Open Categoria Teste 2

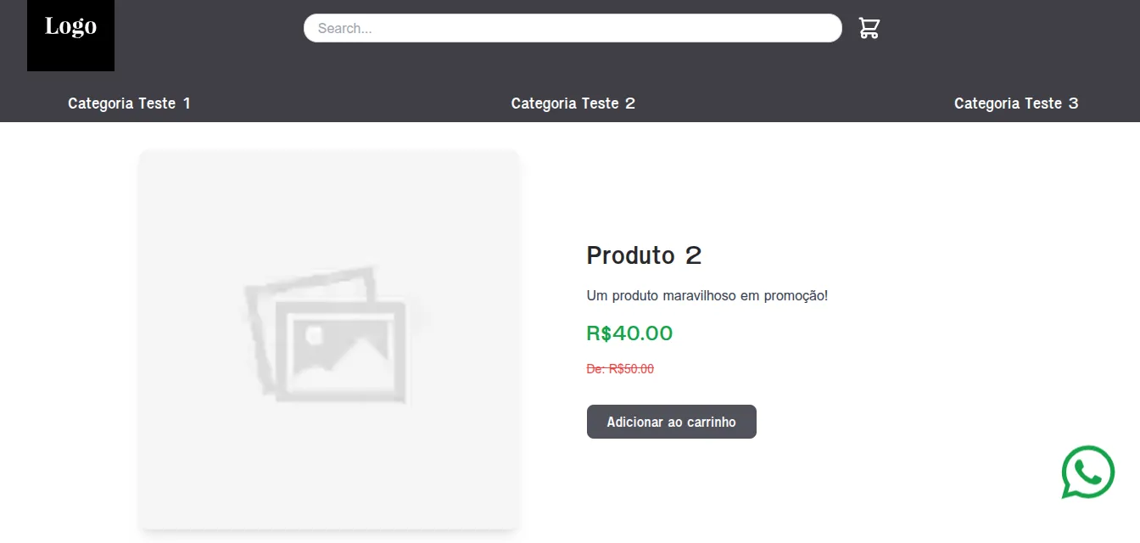pos(573,103)
